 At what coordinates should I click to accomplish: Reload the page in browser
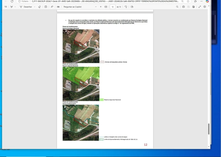coord(12,1)
